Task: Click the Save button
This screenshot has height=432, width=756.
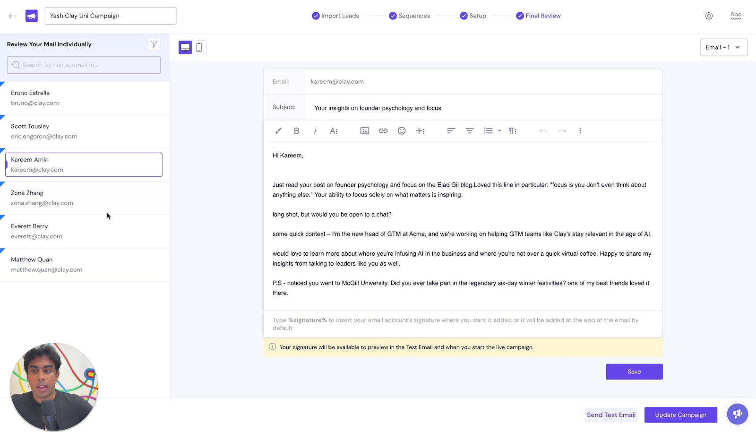Action: 634,372
